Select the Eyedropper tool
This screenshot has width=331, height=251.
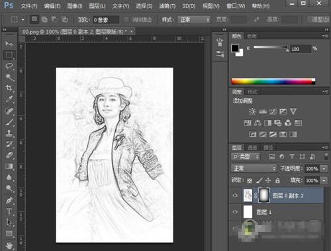(x=9, y=99)
